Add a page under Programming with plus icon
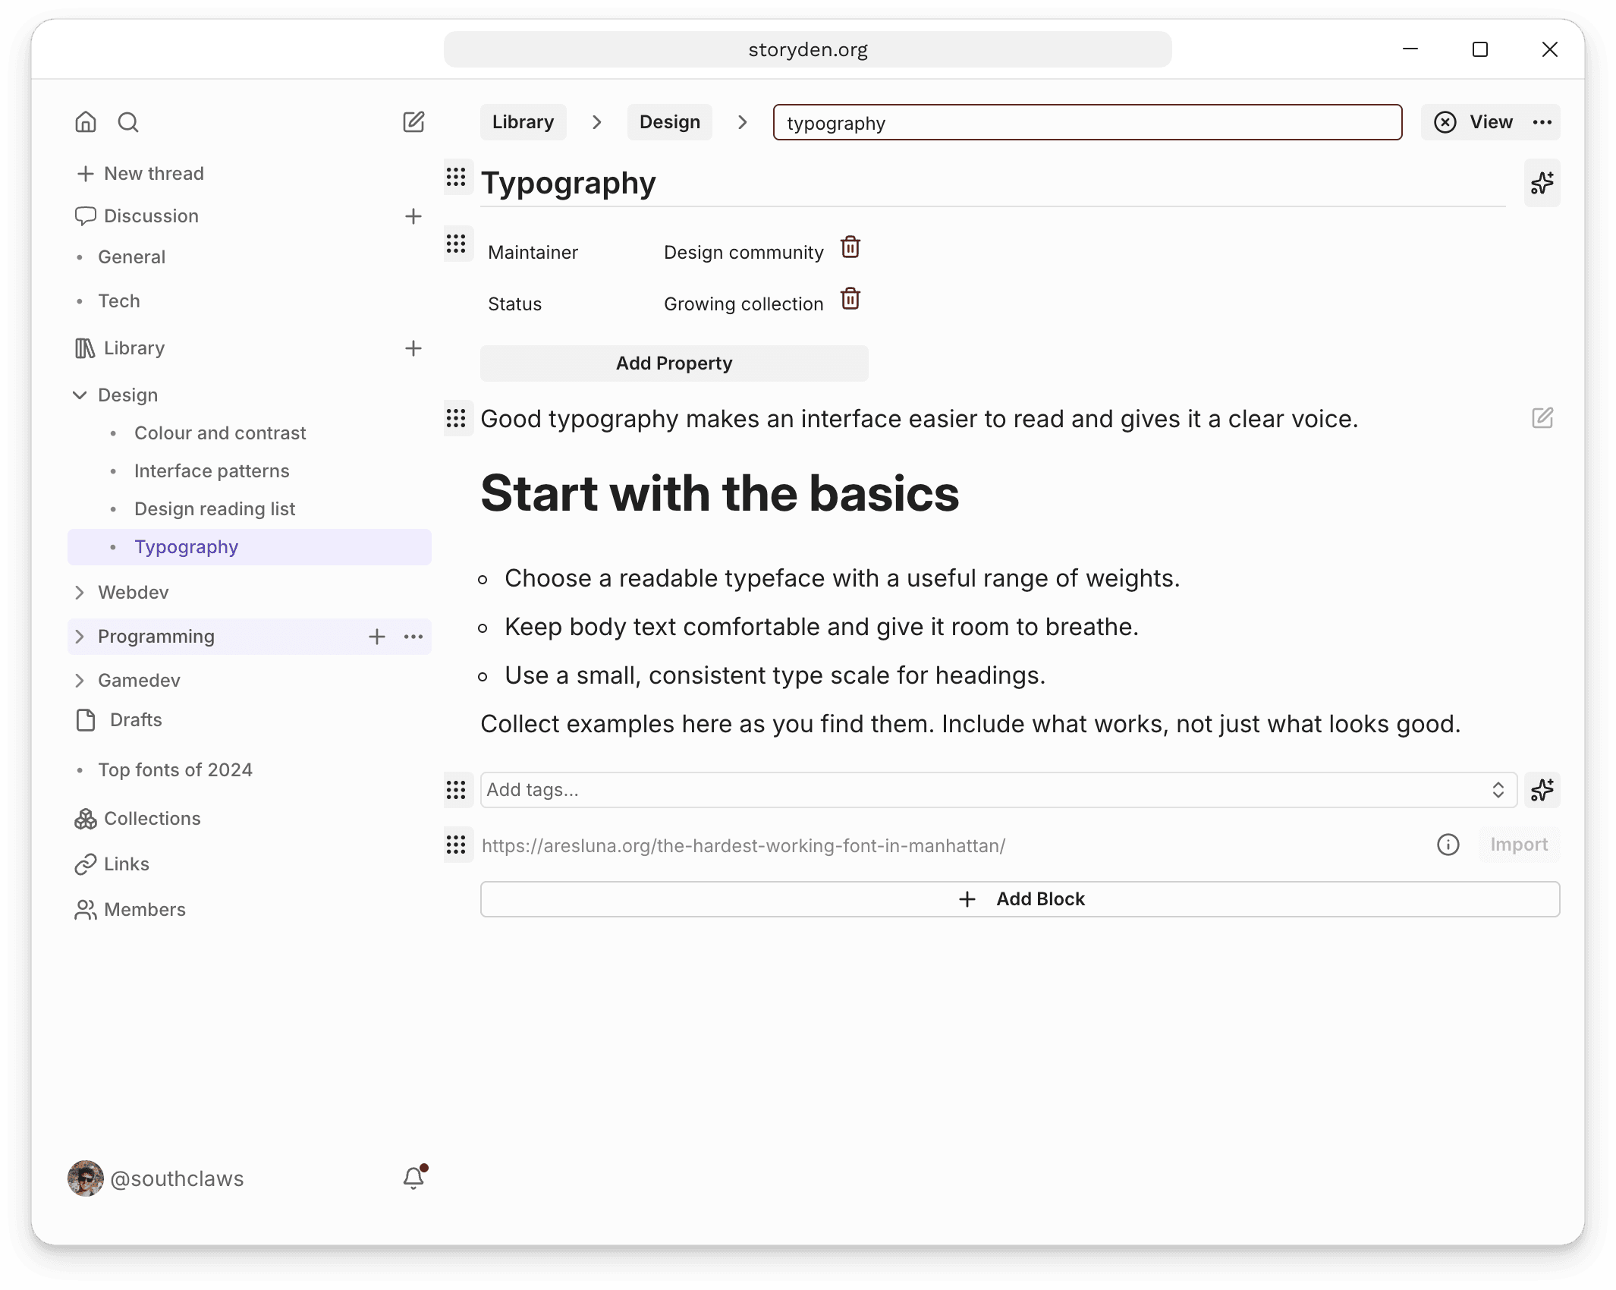Viewport: 1616px width, 1290px height. coord(377,637)
